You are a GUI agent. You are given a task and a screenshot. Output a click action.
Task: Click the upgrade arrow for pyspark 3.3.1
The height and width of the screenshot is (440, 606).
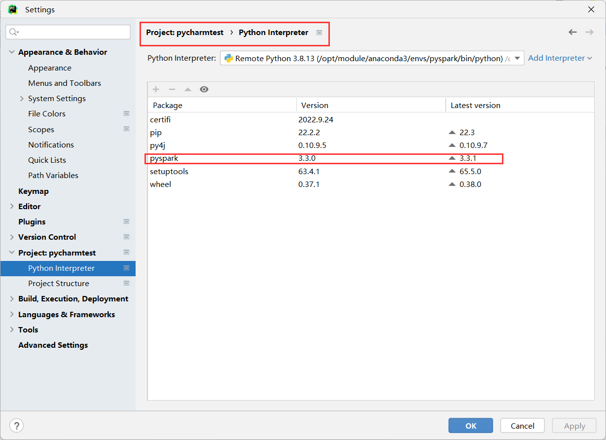point(452,158)
